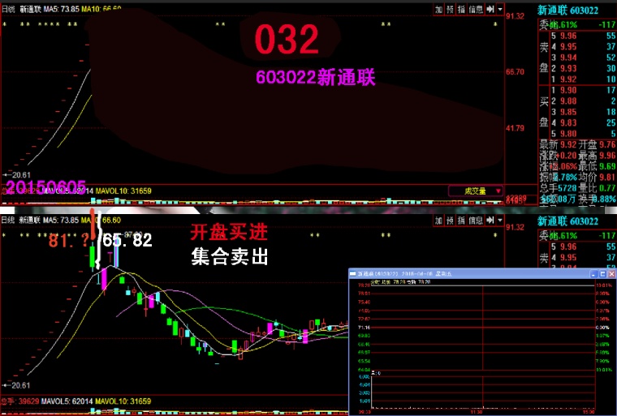Click the red arrow of the 成交量 selector
This screenshot has height=416, width=617.
tap(498, 191)
